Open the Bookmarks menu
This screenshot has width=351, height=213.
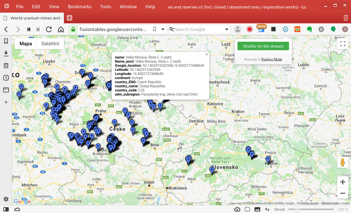(80, 7)
